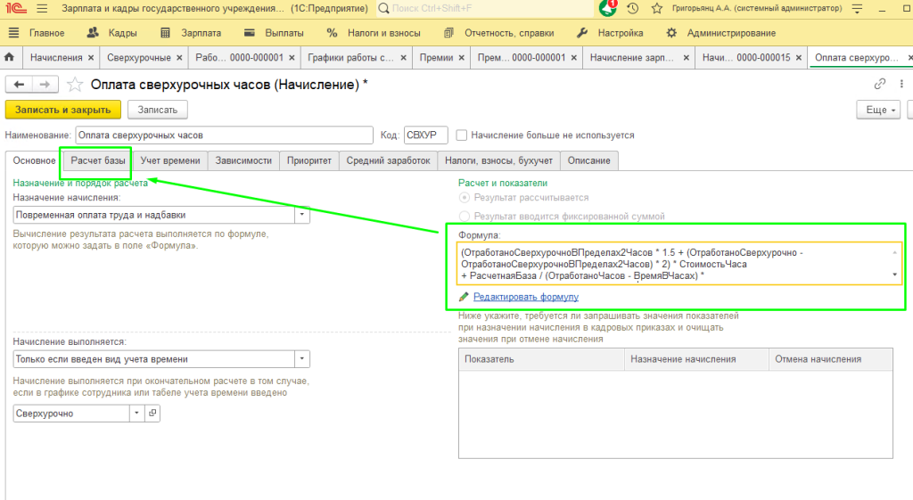Click the 1C logo icon
The image size is (913, 500).
(17, 9)
